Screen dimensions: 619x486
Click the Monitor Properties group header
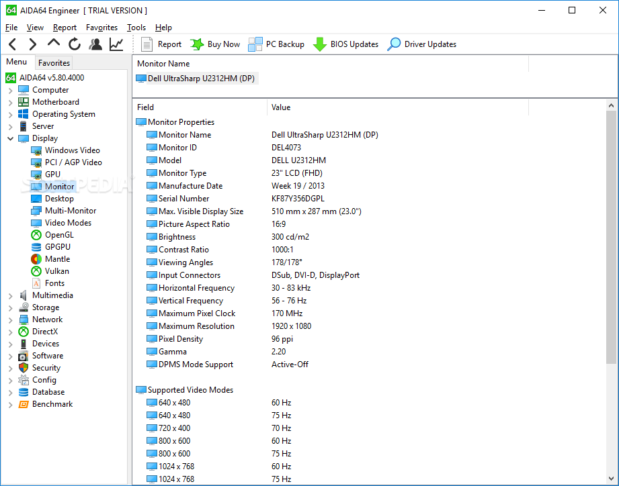pos(175,122)
